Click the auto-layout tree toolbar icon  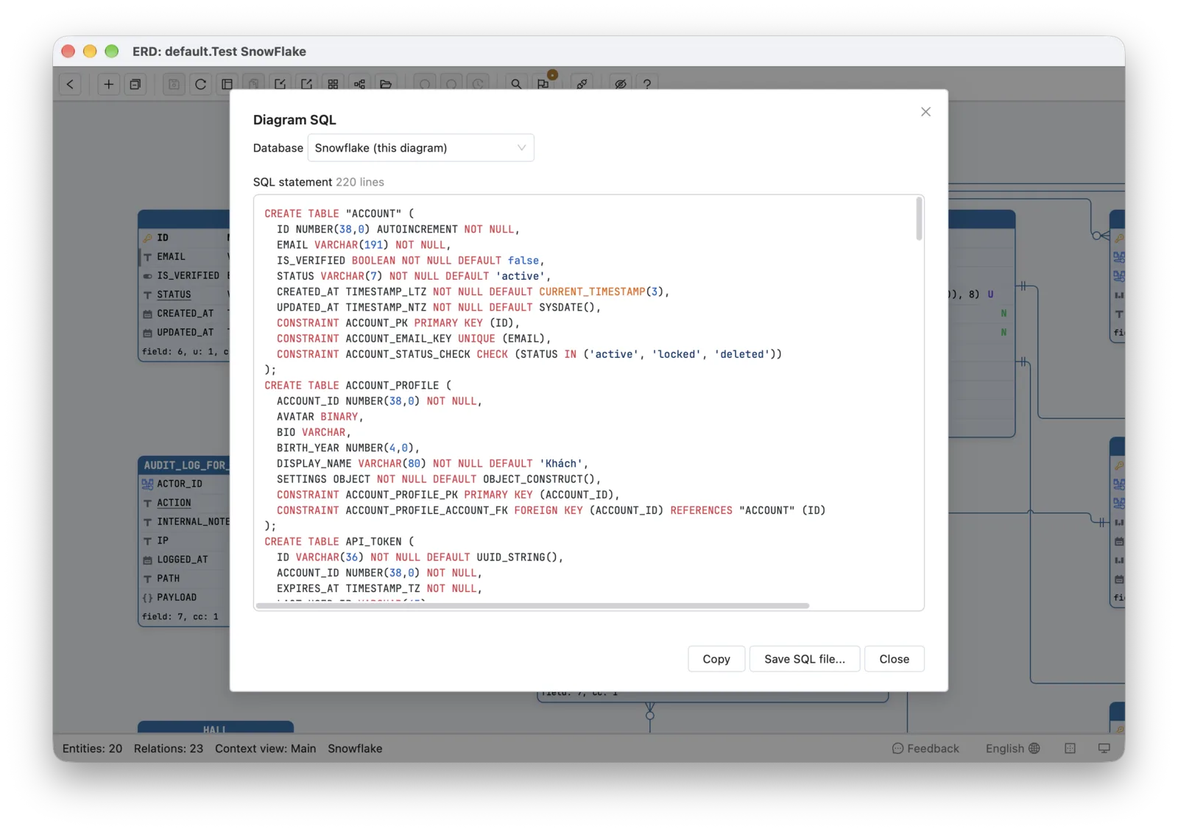[x=359, y=84]
